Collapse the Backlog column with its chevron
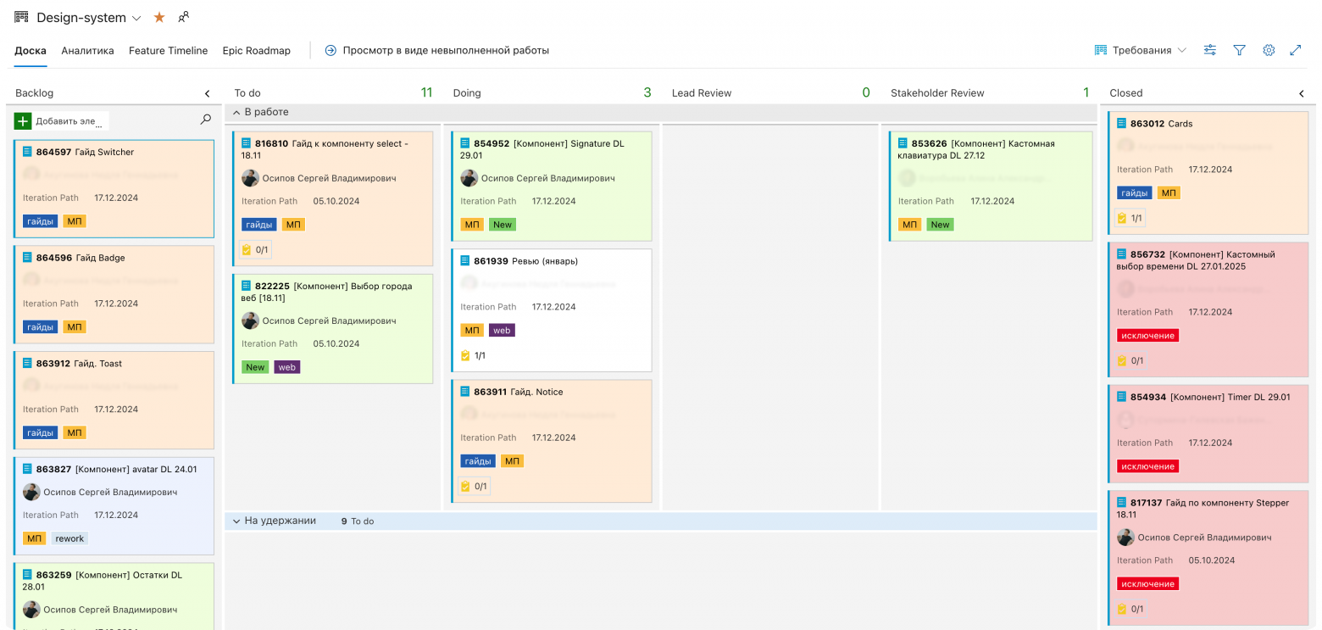Screen dimensions: 1322x630 click(x=208, y=93)
